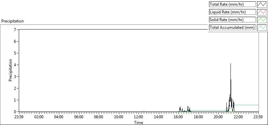Click the Time axis label below the chart
268x125 pixels.
[x=139, y=122]
